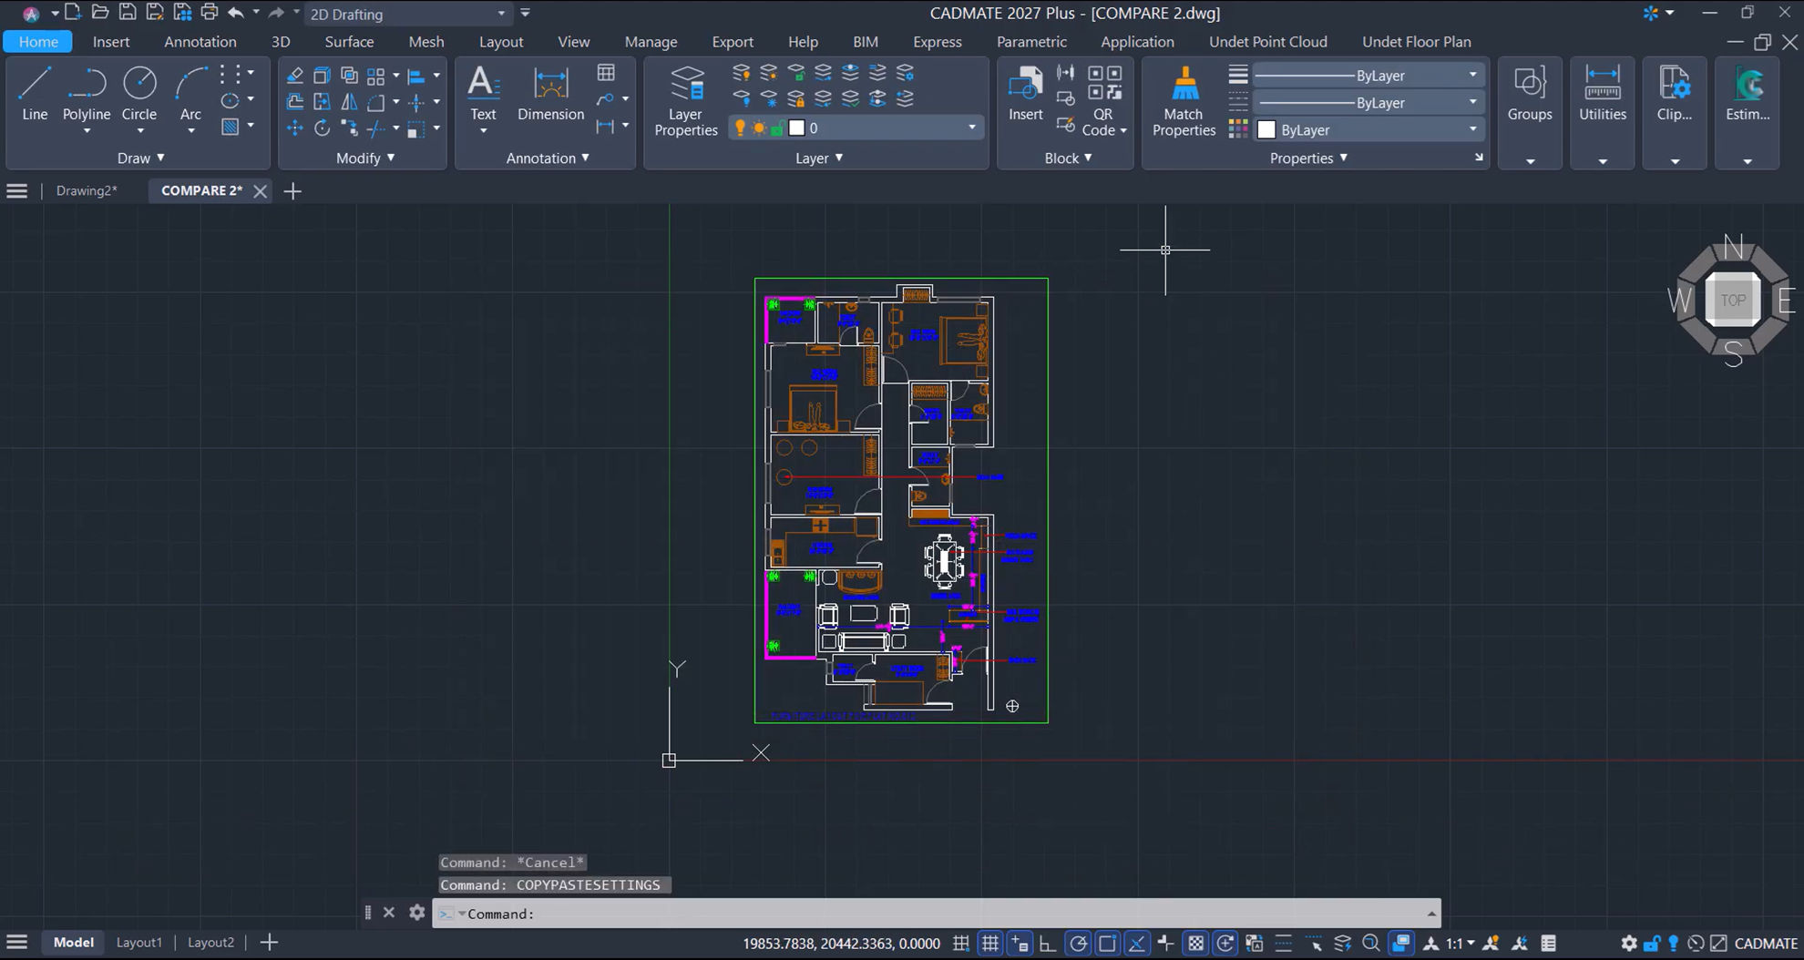Add a new drawing tab with plus
Screen dimensions: 1804x960
tap(292, 191)
